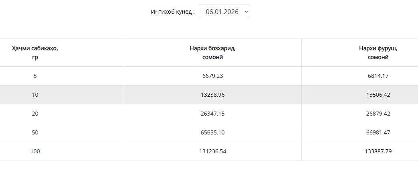This screenshot has height=179, width=418.
Task: Click sale price 13506.42
Action: point(378,95)
